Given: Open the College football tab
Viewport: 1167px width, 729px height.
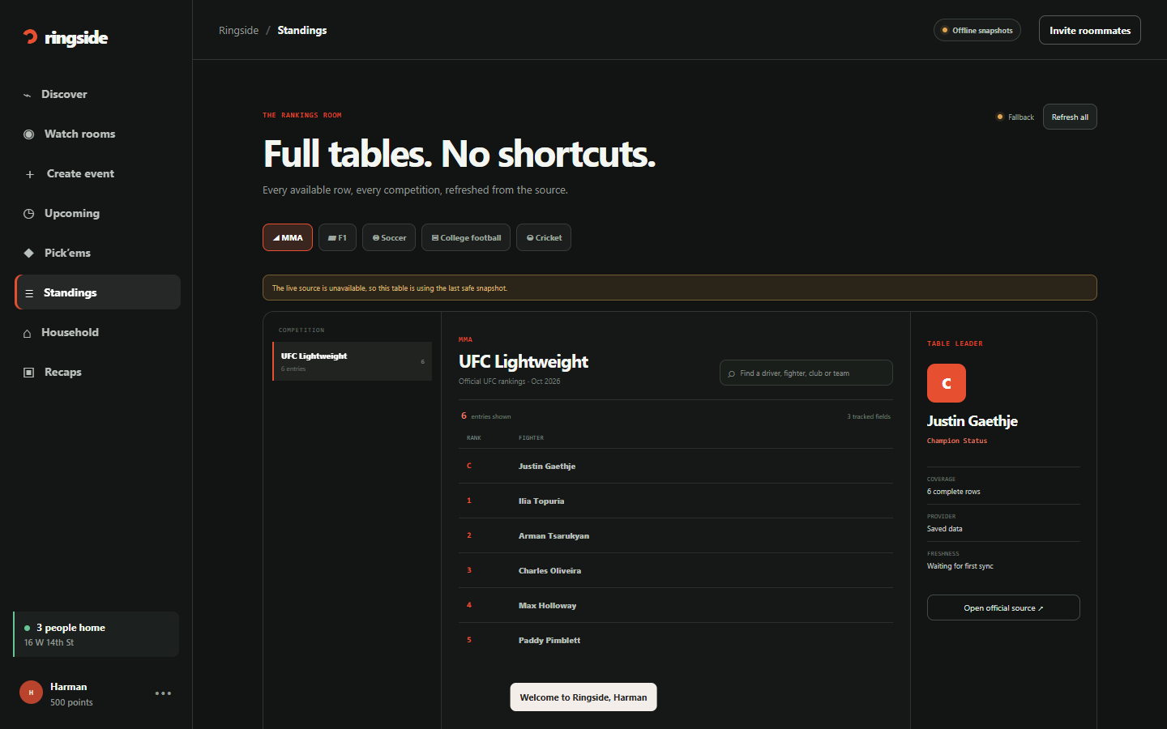Looking at the screenshot, I should coord(466,237).
